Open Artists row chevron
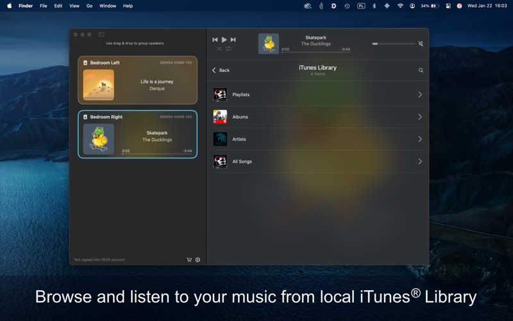 tap(420, 139)
